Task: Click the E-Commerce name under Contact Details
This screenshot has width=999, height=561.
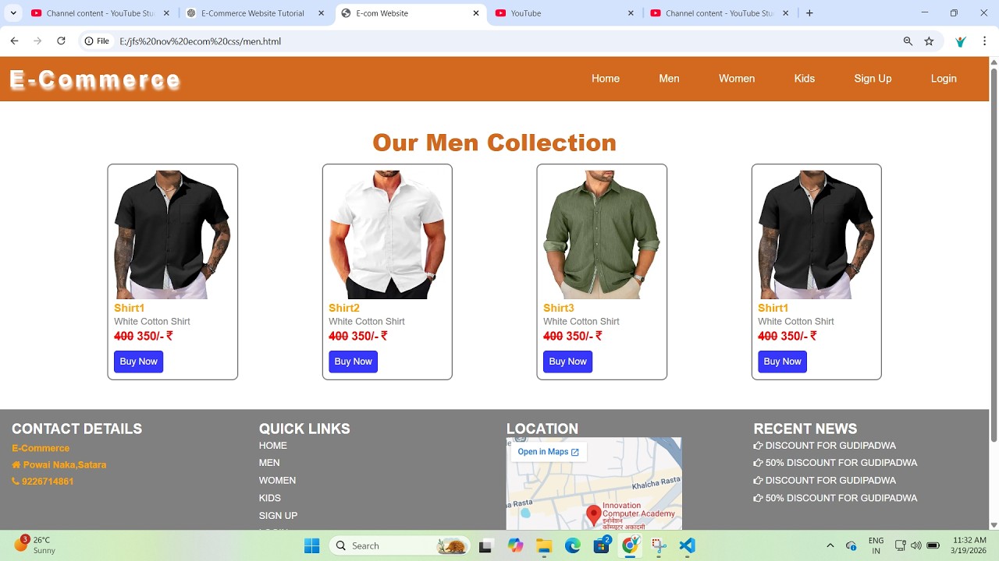Action: tap(41, 448)
